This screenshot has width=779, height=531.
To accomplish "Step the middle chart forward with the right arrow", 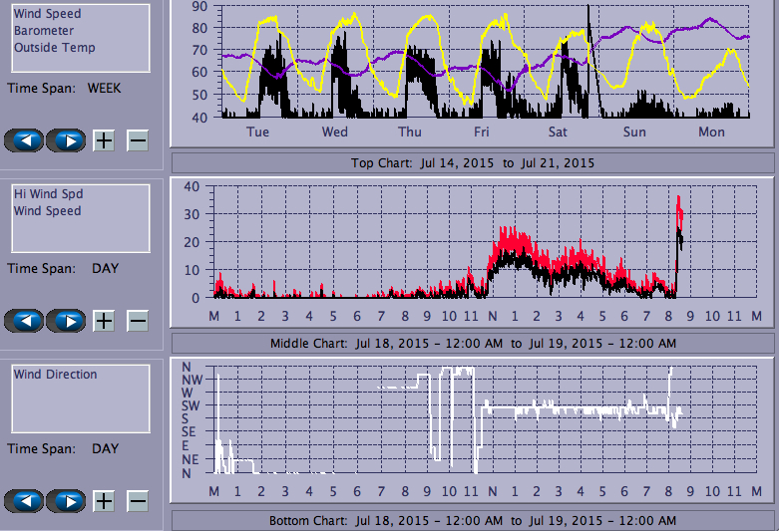I will click(66, 321).
